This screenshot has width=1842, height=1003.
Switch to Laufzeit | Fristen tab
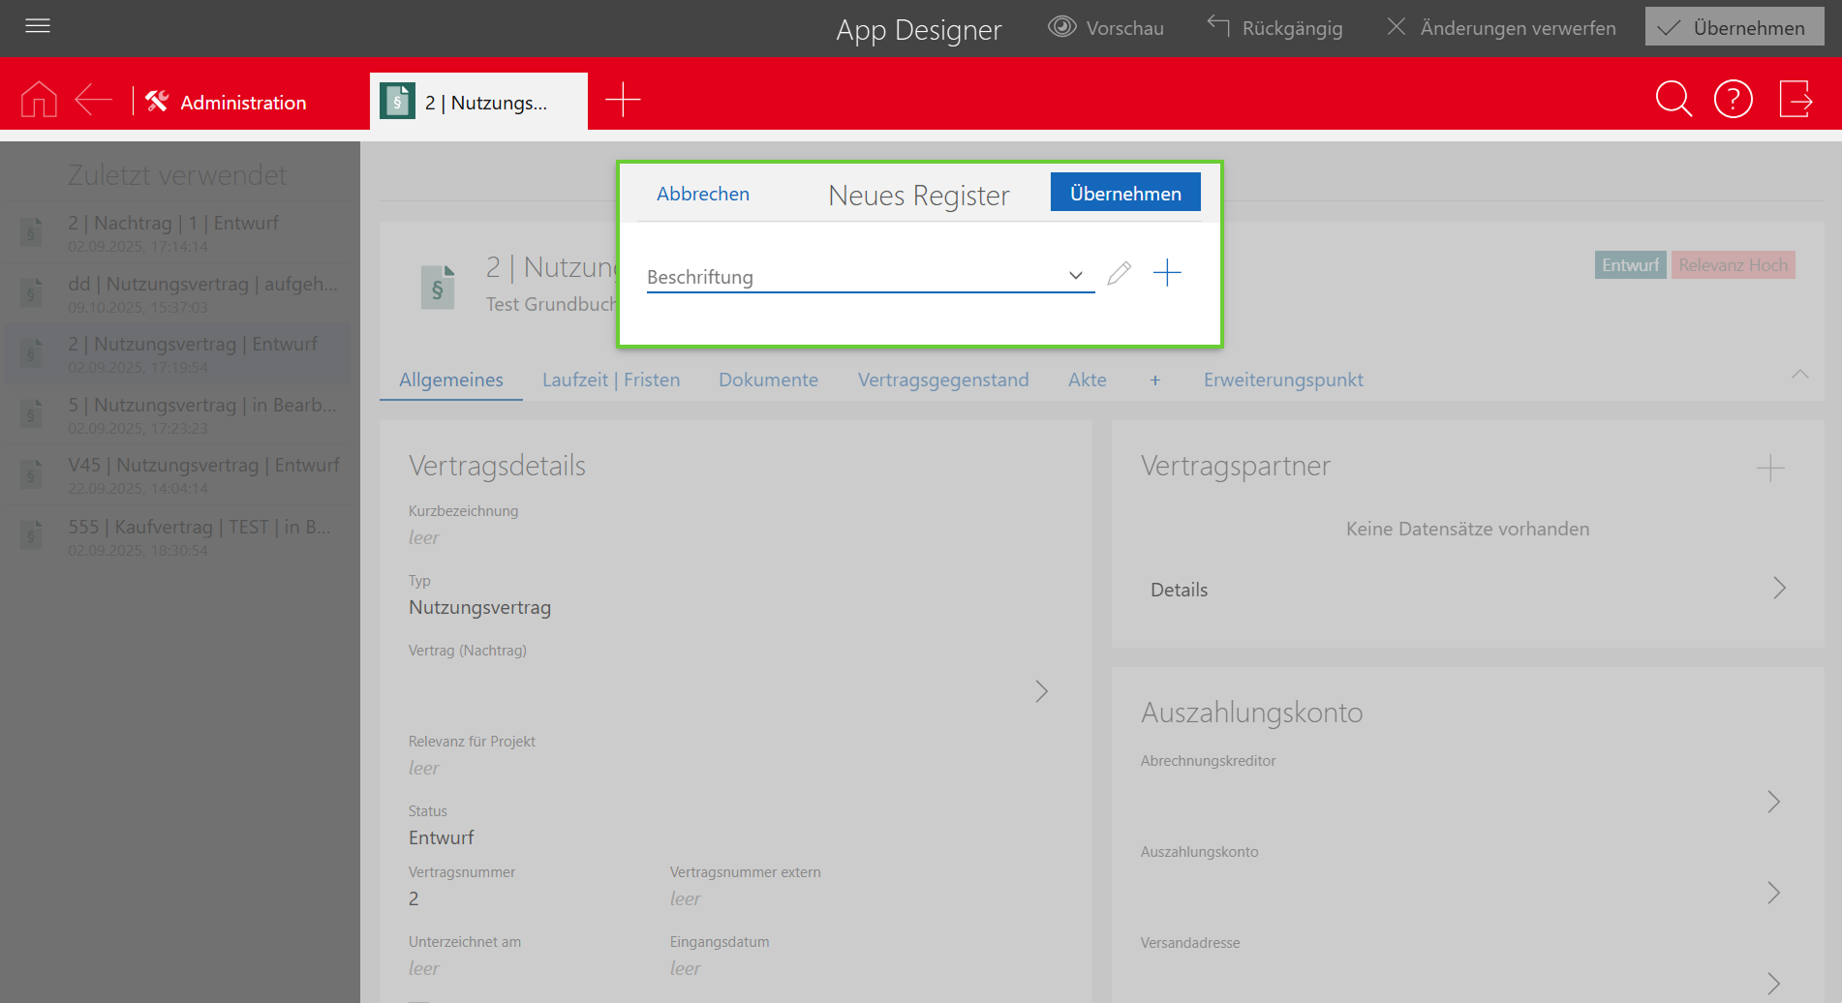click(x=611, y=380)
